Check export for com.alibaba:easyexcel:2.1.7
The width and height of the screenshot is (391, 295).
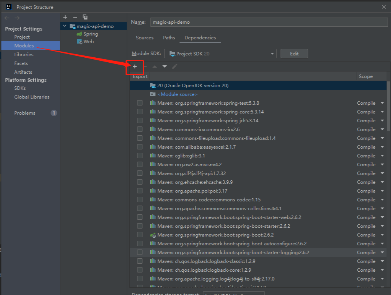tap(140, 147)
